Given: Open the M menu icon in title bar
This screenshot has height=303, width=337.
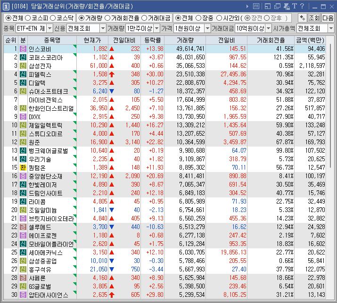Looking at the screenshot, I should click(x=256, y=7).
